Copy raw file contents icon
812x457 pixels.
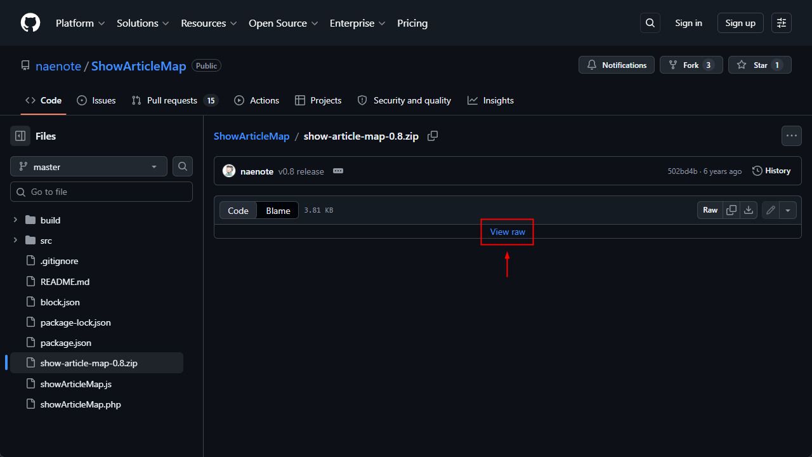731,210
